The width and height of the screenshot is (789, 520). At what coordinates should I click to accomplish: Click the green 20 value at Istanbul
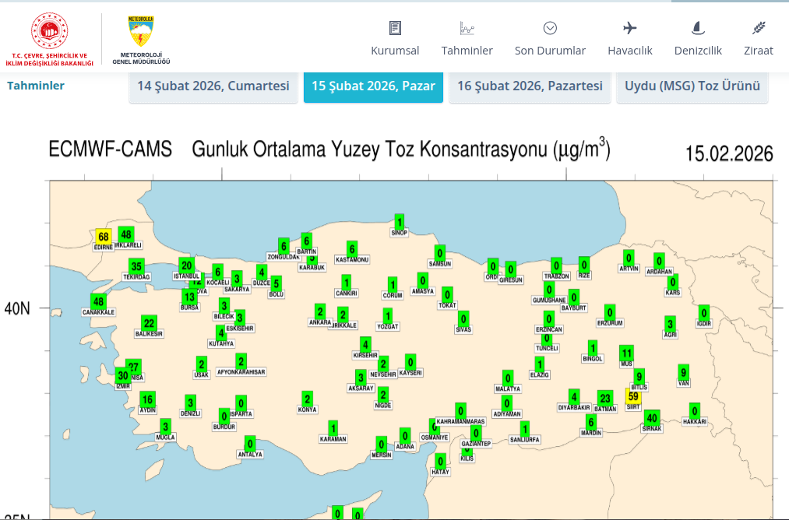click(x=186, y=265)
